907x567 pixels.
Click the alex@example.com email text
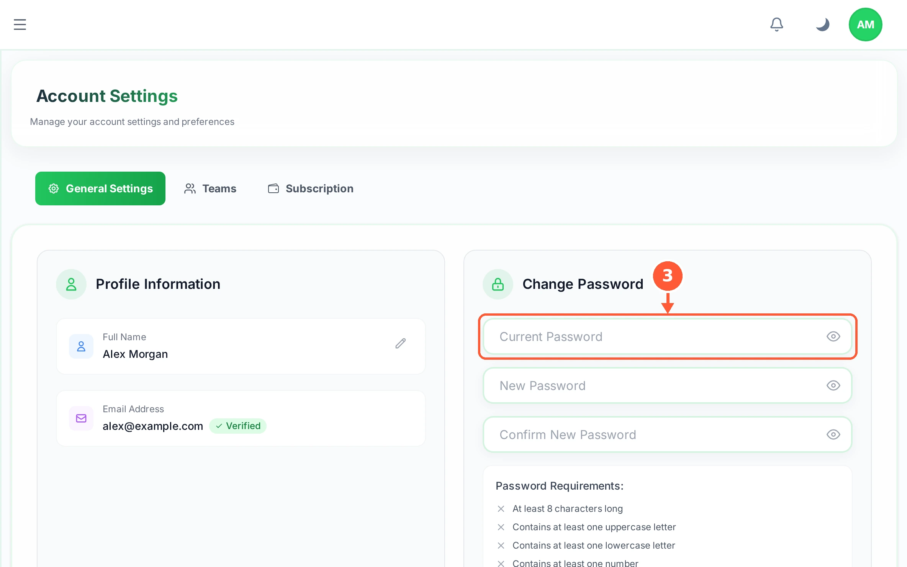click(153, 426)
